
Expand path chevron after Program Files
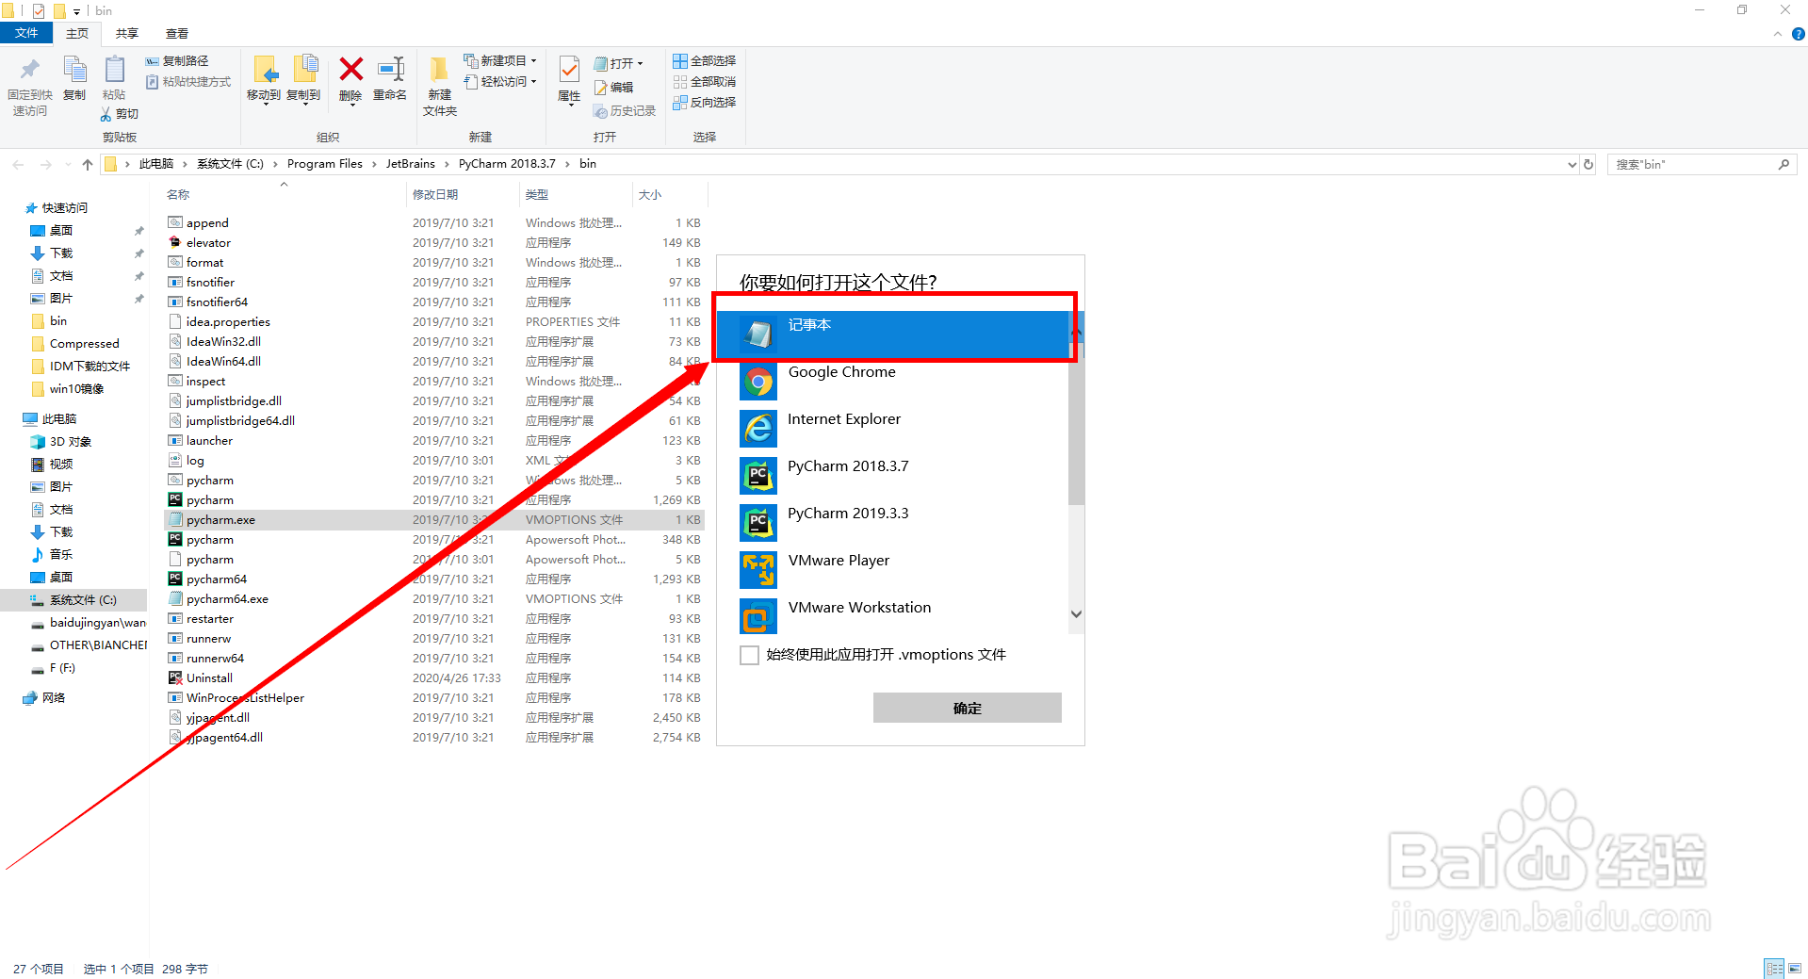(x=373, y=164)
